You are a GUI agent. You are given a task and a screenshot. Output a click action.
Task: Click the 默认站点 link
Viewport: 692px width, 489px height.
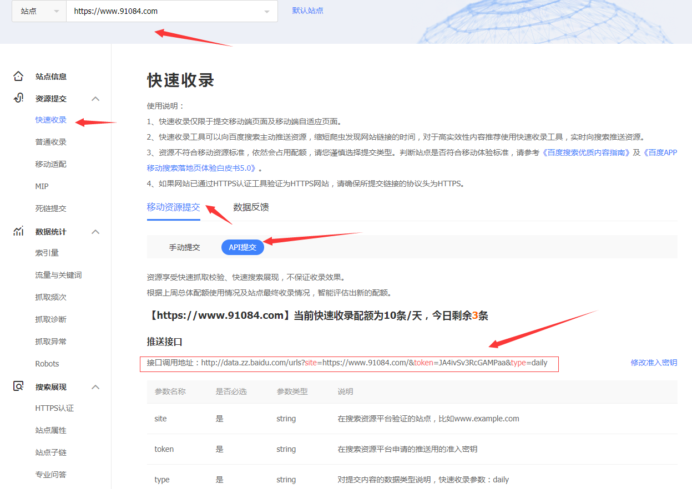pyautogui.click(x=307, y=11)
